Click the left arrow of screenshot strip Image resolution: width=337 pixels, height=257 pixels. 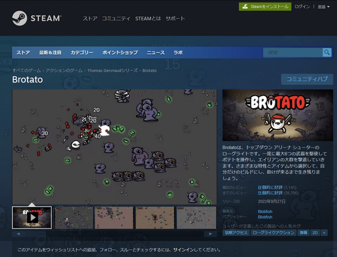click(x=18, y=234)
